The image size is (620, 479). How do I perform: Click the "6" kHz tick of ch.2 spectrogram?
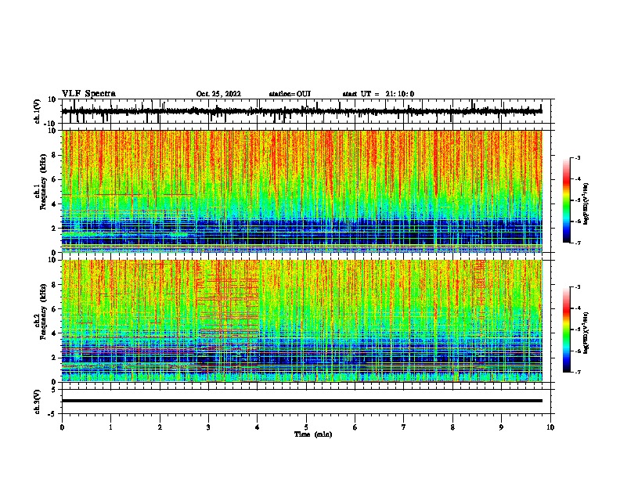54,308
